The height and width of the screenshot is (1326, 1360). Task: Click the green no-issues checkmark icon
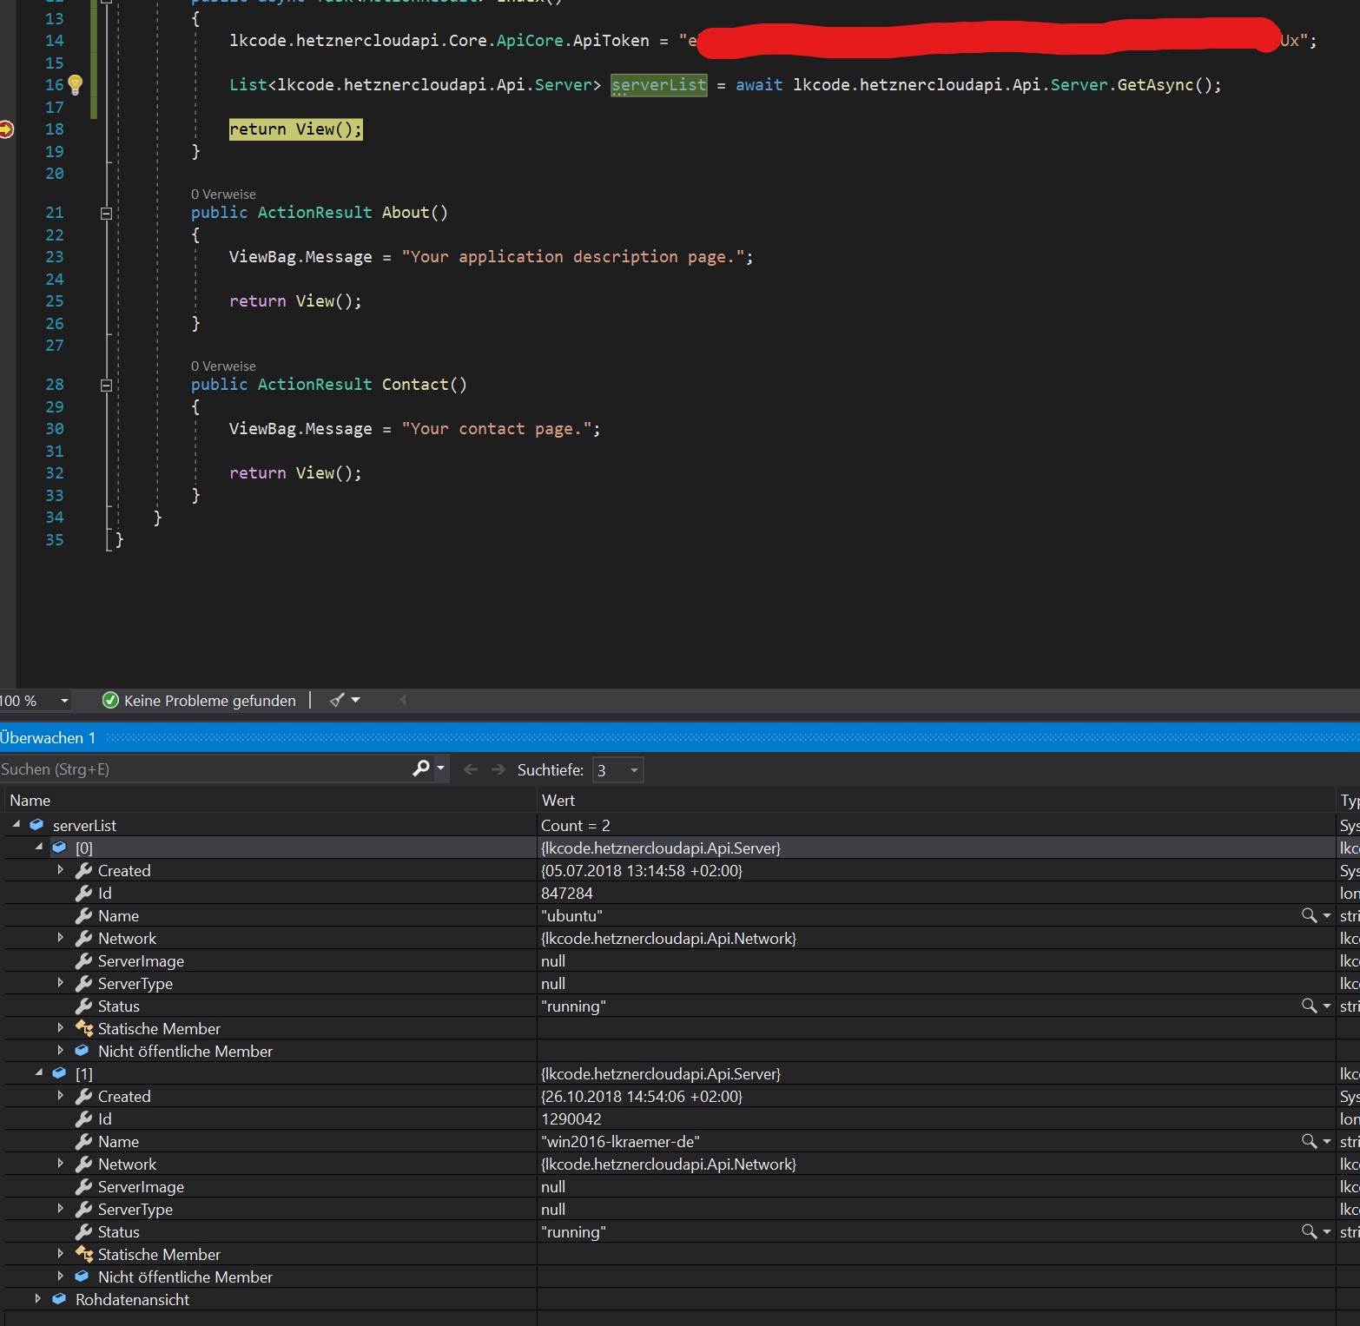(110, 701)
